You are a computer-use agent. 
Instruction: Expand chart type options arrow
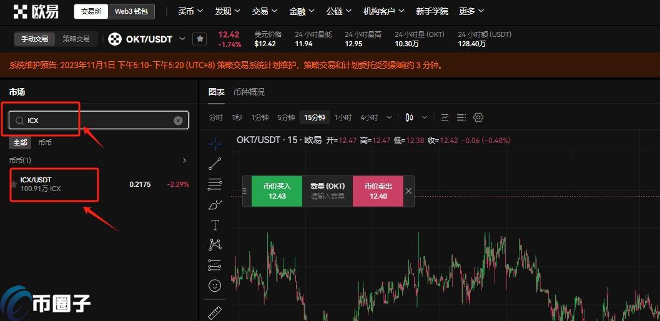click(x=425, y=117)
